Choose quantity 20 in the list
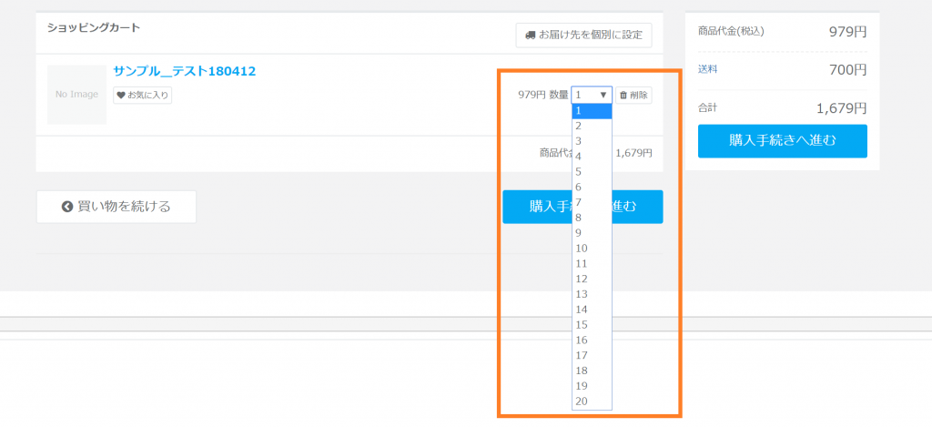 pyautogui.click(x=591, y=402)
